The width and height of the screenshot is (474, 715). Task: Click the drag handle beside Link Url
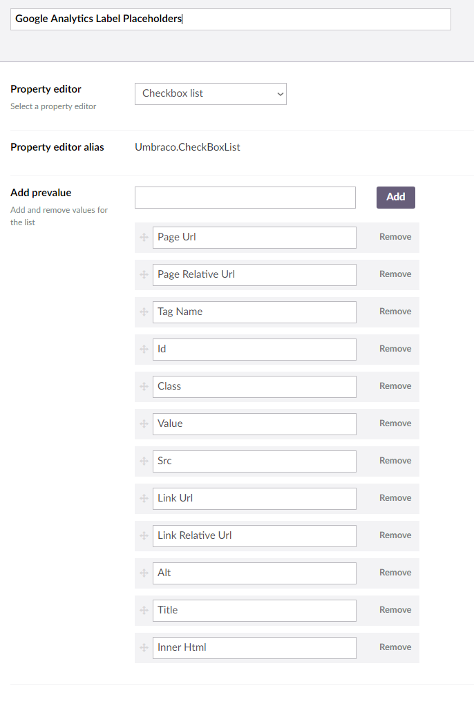tap(144, 498)
